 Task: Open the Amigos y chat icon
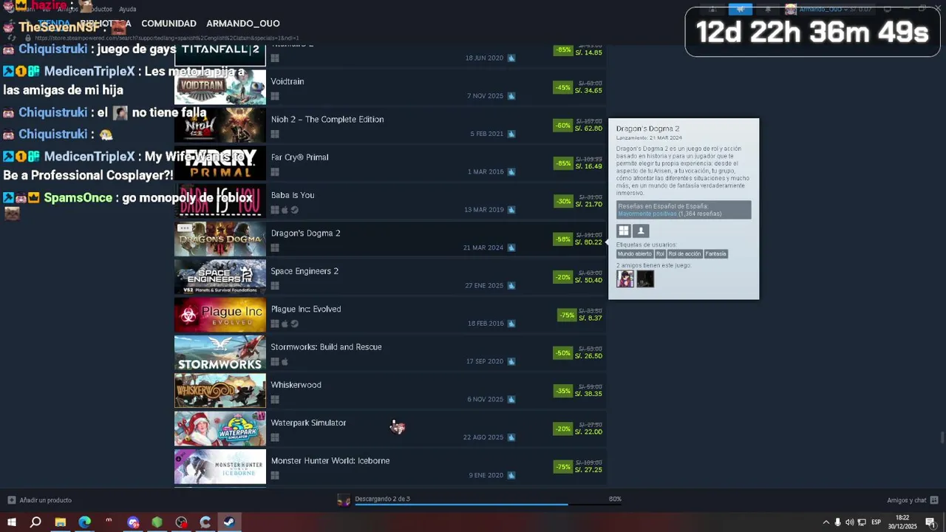click(x=934, y=500)
